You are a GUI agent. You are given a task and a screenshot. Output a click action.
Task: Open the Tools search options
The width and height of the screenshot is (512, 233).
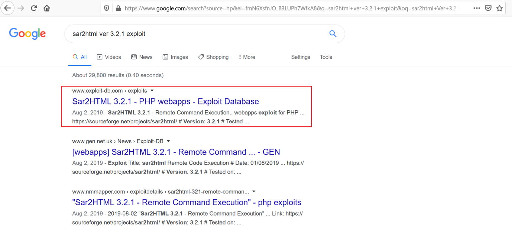tap(326, 57)
